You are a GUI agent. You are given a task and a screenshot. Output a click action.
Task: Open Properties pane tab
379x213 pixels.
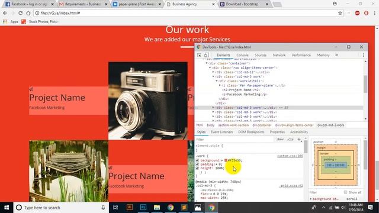point(277,132)
